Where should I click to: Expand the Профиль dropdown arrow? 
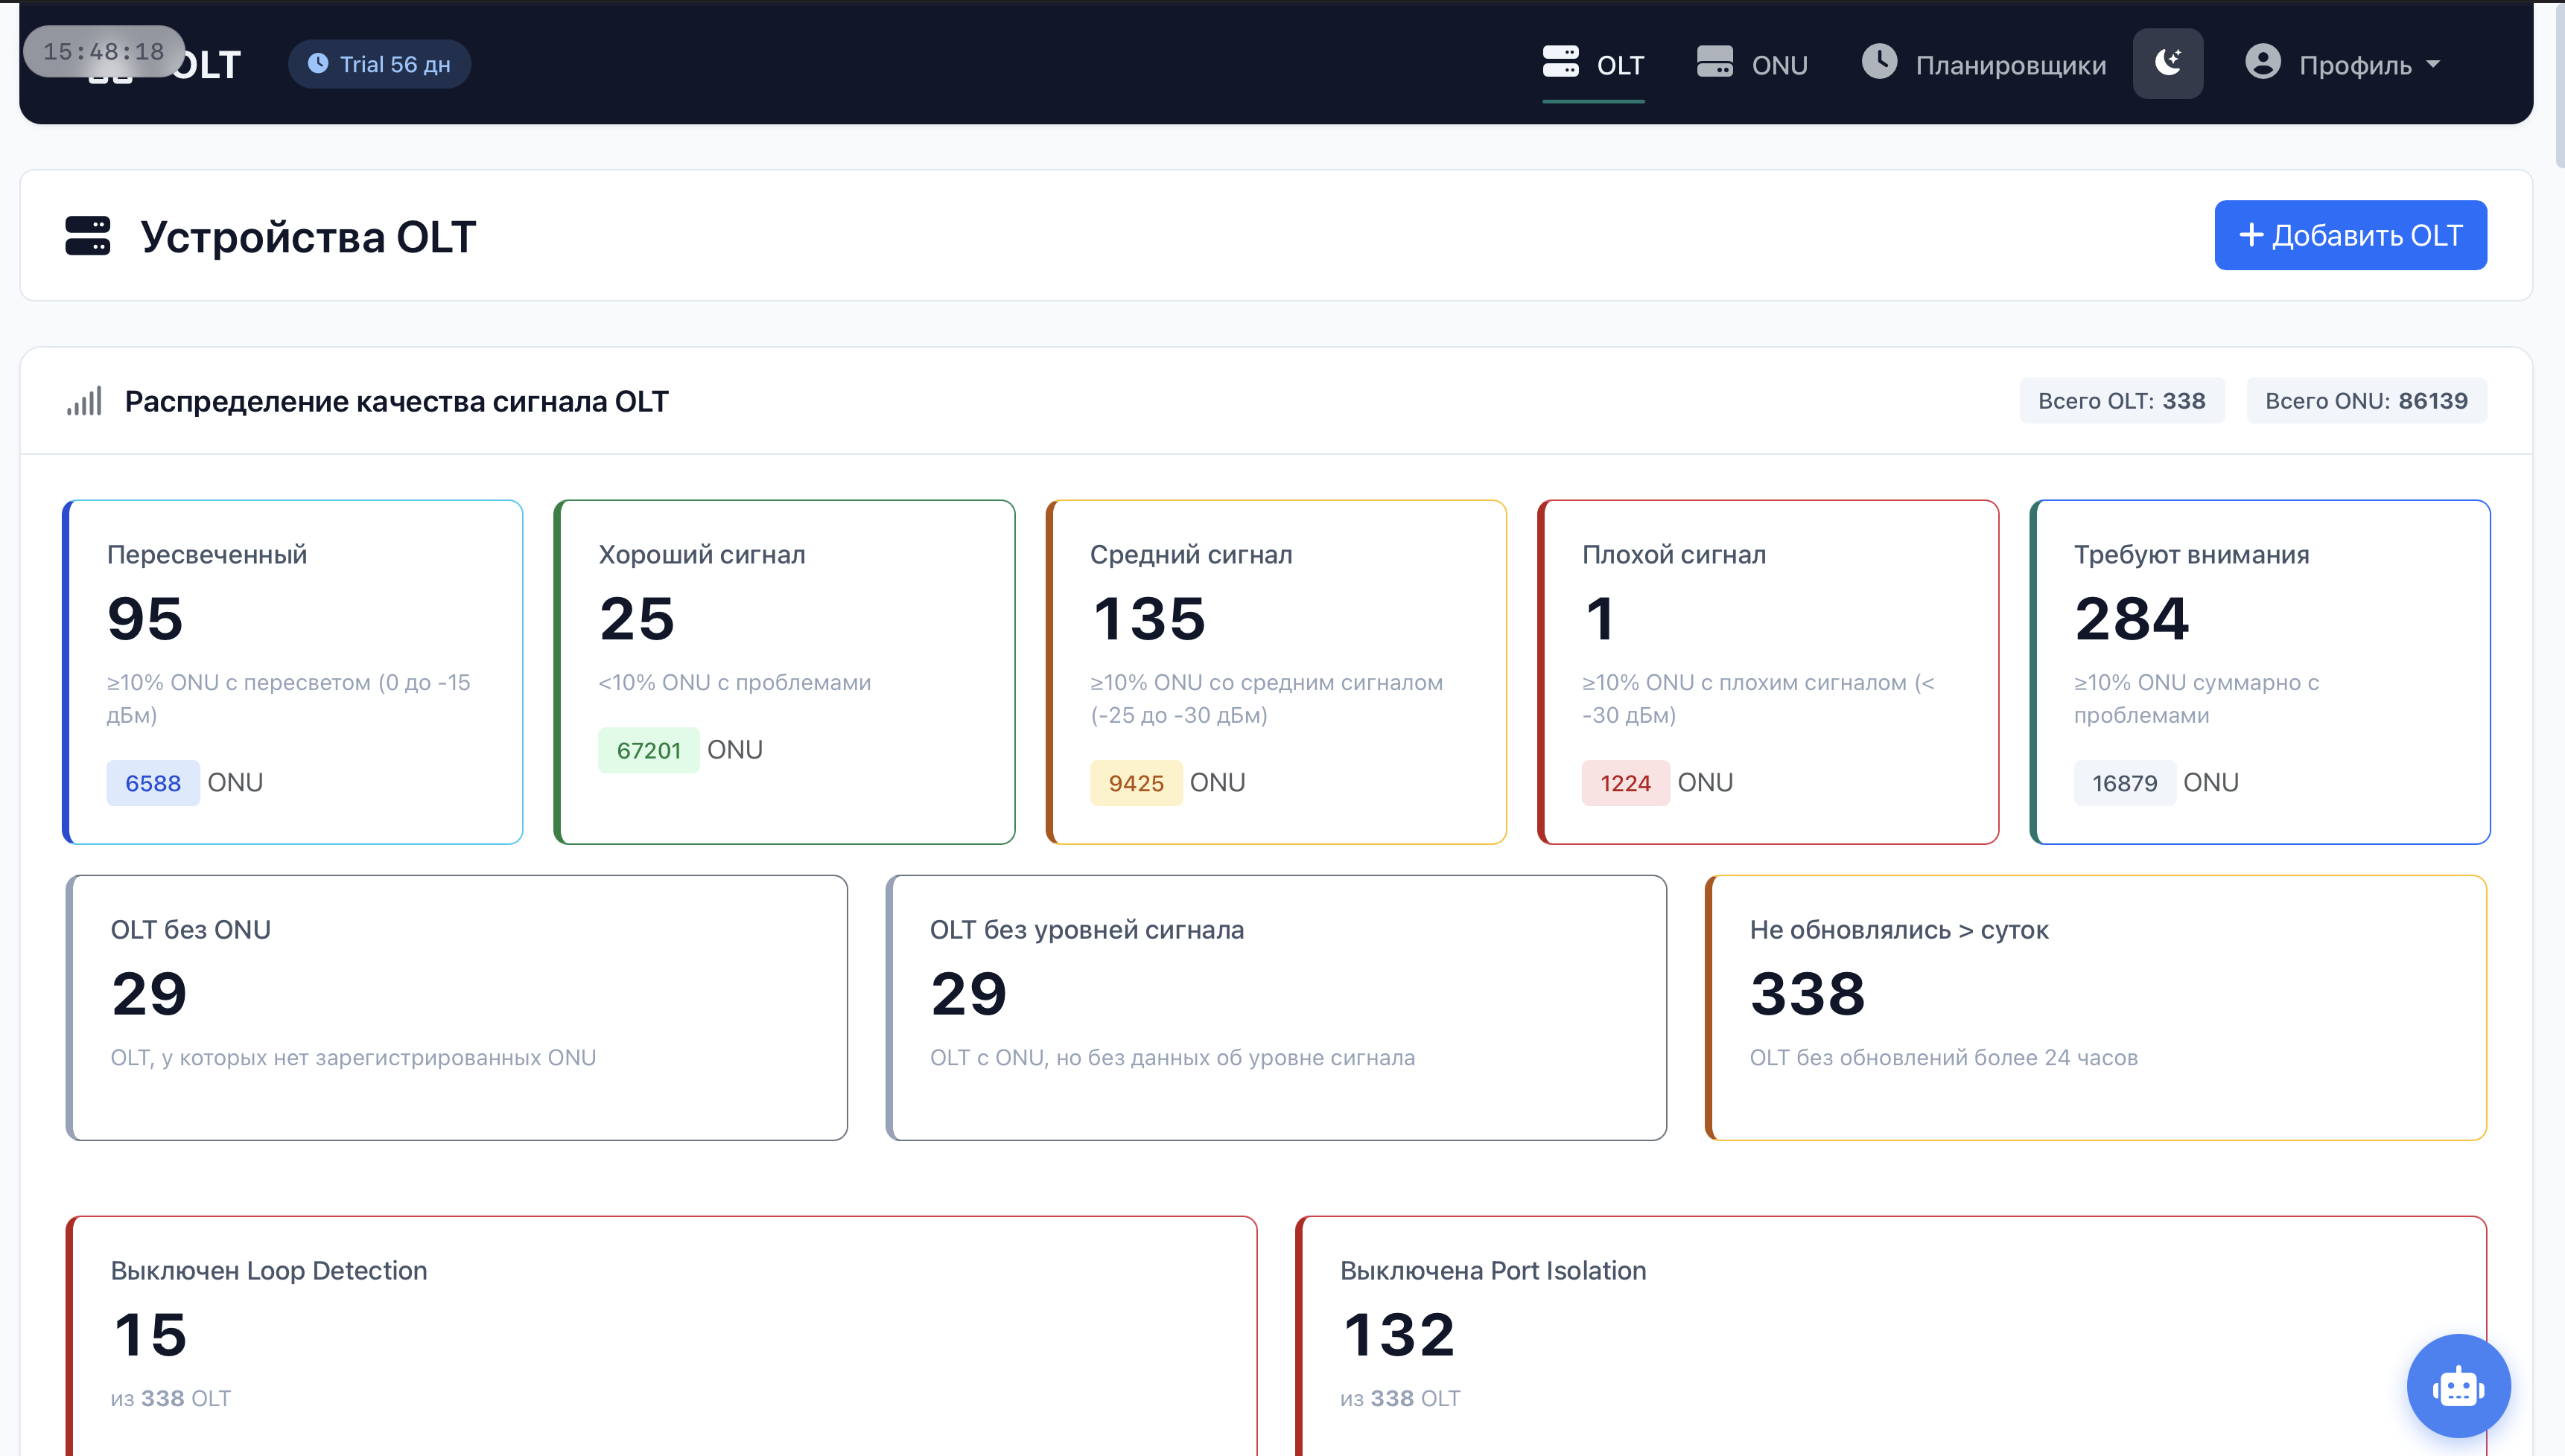pos(2433,65)
